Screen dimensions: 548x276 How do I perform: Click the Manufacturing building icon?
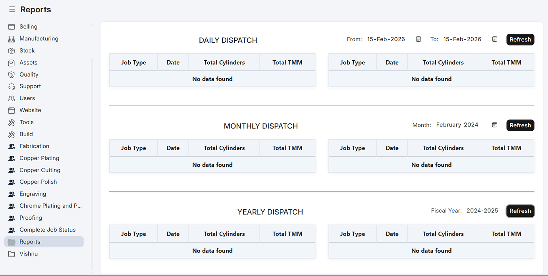click(x=12, y=39)
